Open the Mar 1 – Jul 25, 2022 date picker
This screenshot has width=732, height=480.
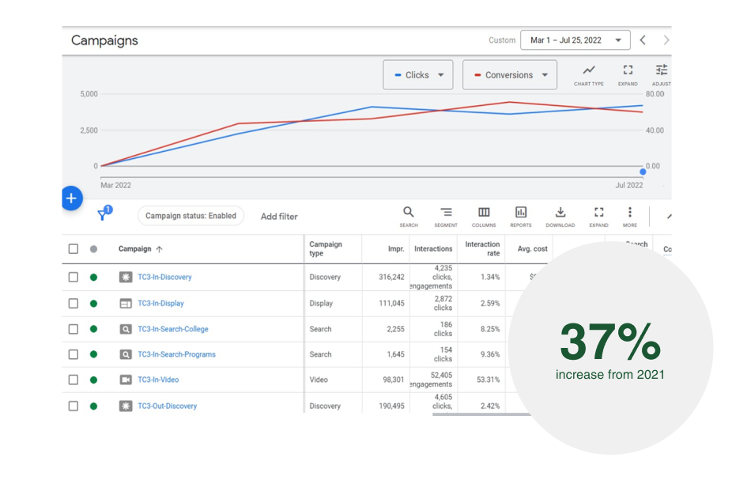(575, 40)
